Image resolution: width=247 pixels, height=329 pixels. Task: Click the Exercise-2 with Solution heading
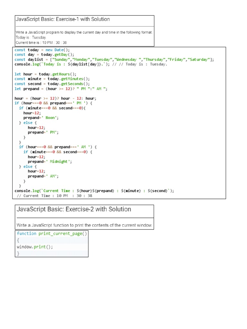(73, 209)
